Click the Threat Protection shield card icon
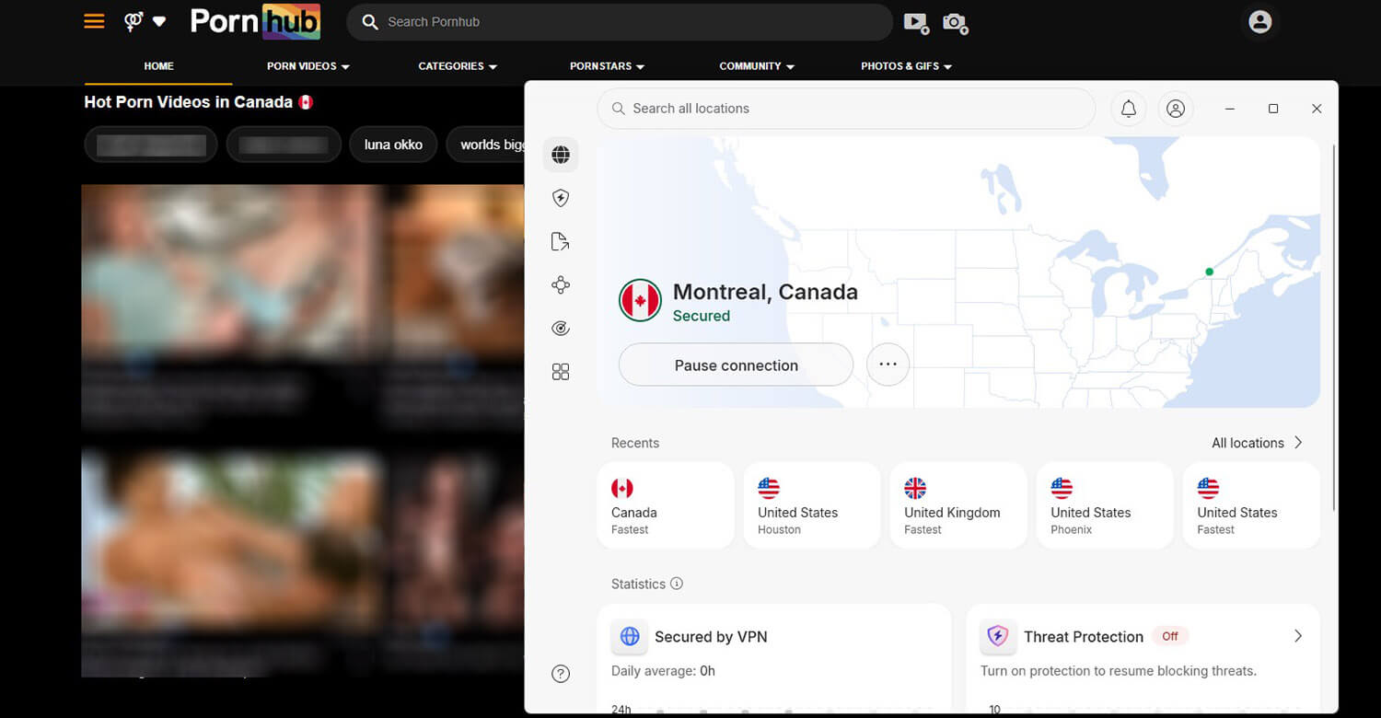This screenshot has height=718, width=1381. [998, 636]
